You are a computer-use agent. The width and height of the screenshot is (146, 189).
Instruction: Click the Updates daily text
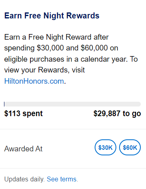click(24, 179)
